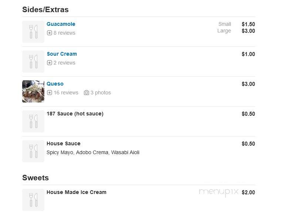Open the Guacamole menu item link

coord(61,24)
